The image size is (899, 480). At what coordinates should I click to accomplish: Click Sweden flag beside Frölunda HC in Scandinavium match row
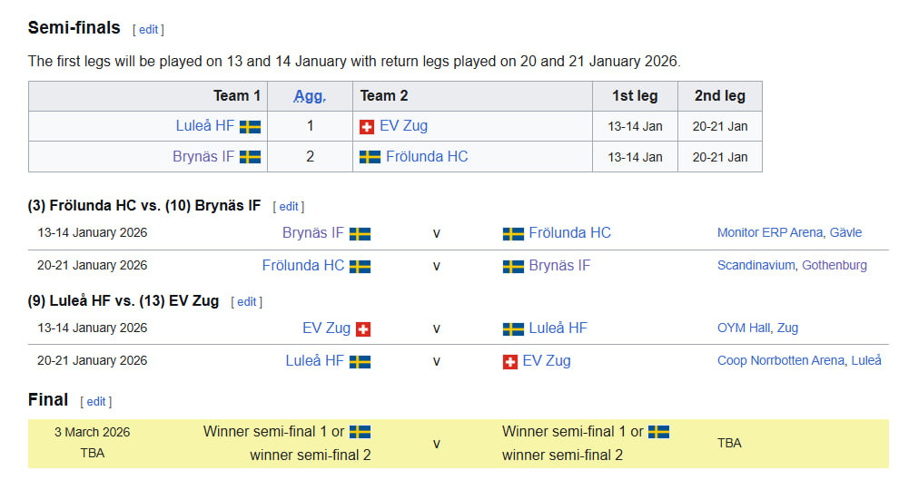[x=360, y=266]
